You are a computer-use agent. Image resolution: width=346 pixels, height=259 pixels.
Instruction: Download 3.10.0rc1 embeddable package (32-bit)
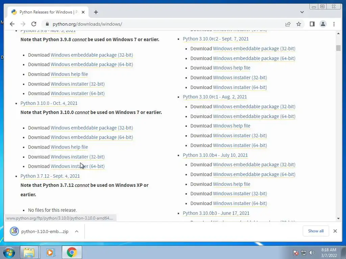[x=254, y=107]
